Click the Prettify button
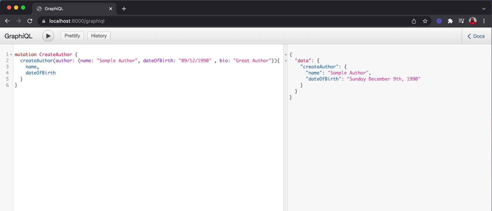Screen dimensions: 492x211 point(72,36)
